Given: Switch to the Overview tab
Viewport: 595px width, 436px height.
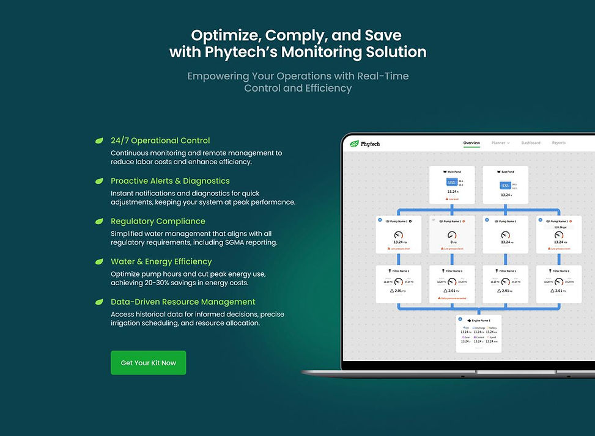Looking at the screenshot, I should (471, 143).
